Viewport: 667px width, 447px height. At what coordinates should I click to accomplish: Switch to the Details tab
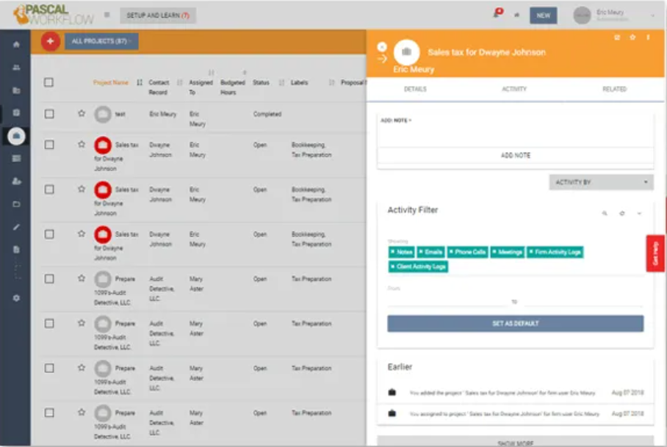(415, 90)
